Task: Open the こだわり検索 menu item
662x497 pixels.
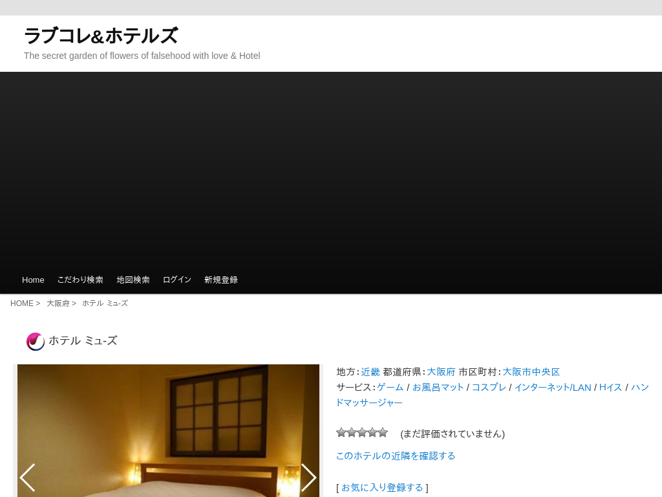Action: pos(80,280)
